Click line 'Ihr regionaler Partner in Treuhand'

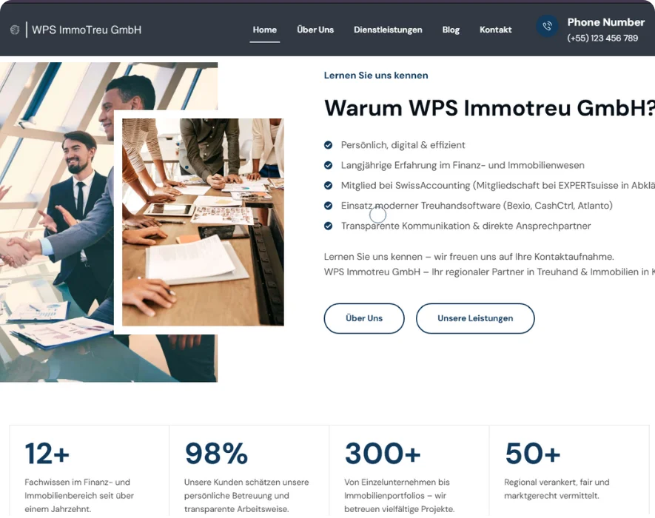505,272
